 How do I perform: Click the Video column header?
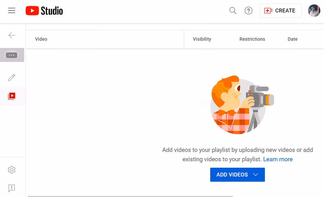[x=41, y=39]
